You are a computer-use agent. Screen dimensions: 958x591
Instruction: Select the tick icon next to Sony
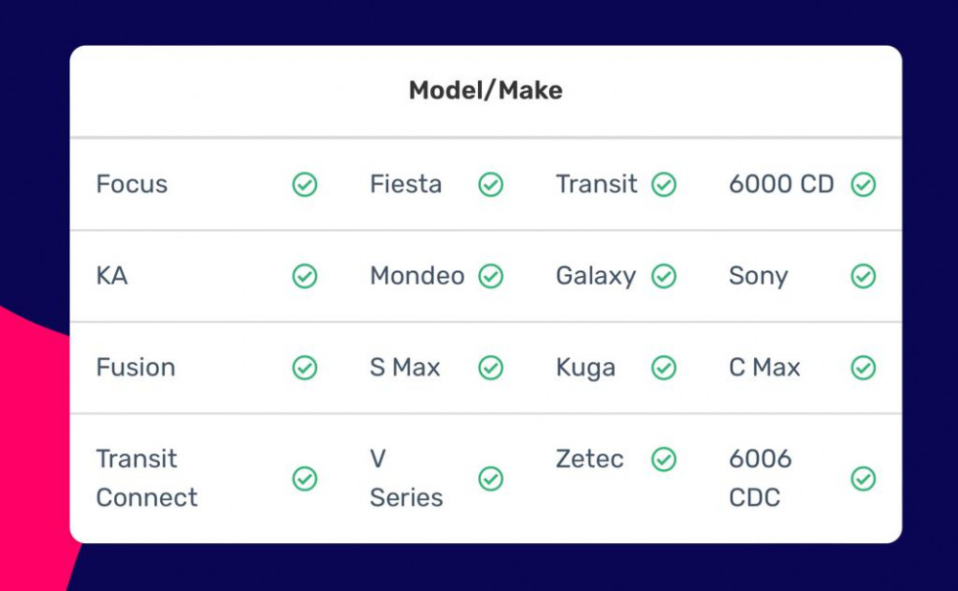pyautogui.click(x=863, y=276)
